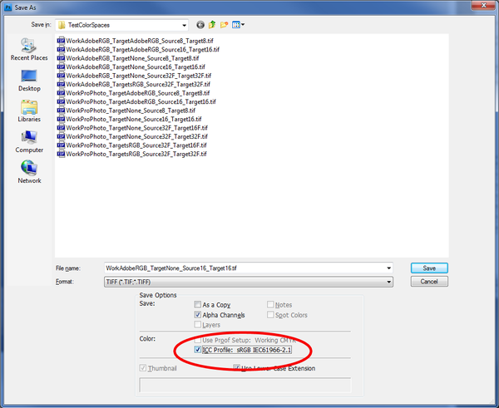The height and width of the screenshot is (408, 499).
Task: Open Libraries in the places bar
Action: [x=29, y=111]
